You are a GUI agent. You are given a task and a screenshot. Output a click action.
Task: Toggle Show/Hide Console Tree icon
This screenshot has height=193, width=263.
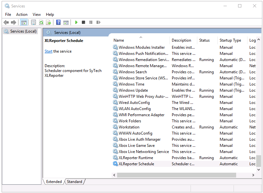click(x=24, y=22)
